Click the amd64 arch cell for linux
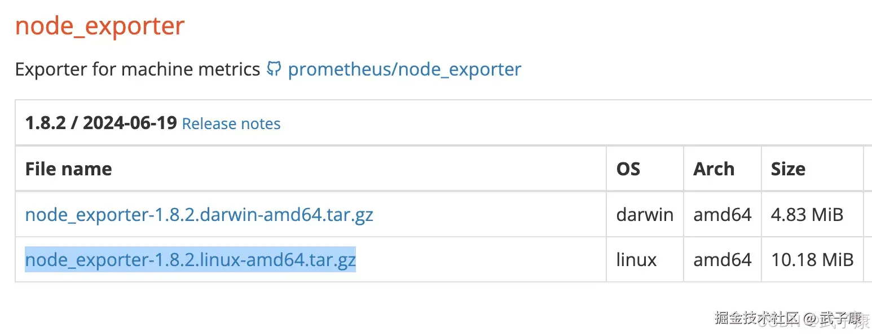Viewport: 872px width, 336px height. coord(723,260)
